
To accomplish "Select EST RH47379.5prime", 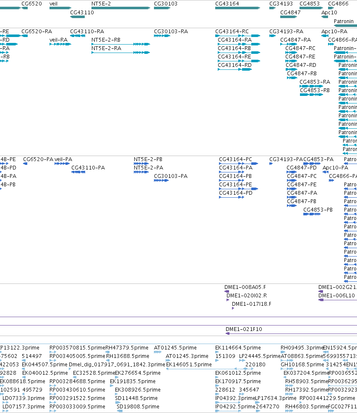I will pos(127,348).
